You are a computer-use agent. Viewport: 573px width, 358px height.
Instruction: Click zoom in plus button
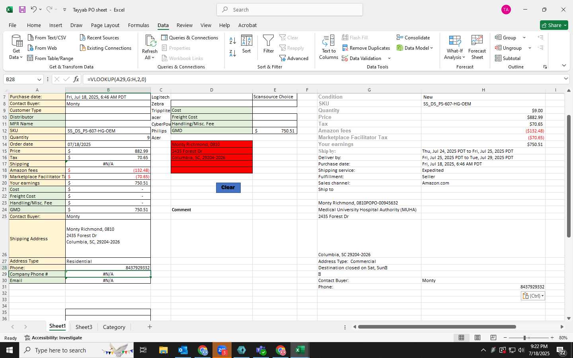click(x=552, y=338)
